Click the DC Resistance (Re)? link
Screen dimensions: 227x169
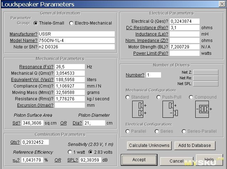click(146, 28)
